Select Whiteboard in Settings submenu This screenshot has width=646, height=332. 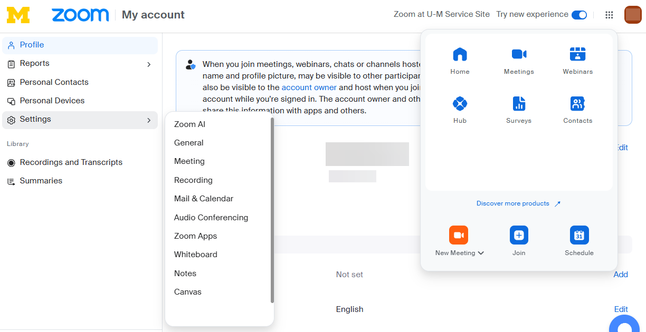coord(195,255)
